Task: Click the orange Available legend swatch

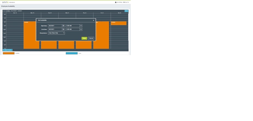Action: click(x=9, y=53)
